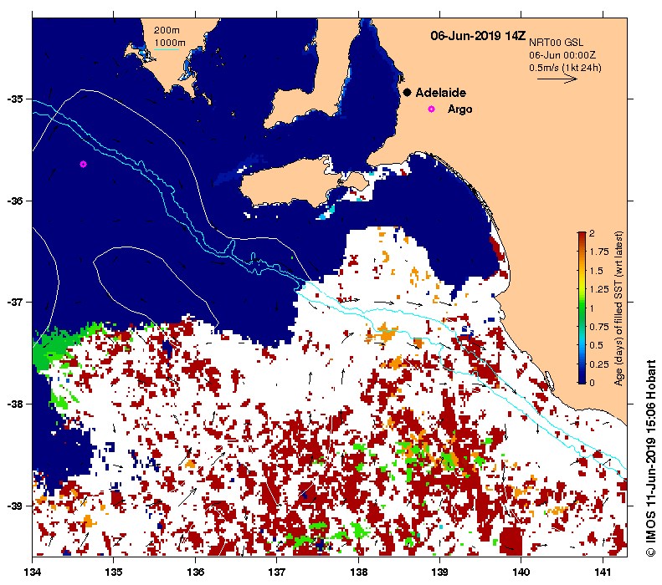
Task: Click the dark red top of colorbar
Action: (x=582, y=236)
